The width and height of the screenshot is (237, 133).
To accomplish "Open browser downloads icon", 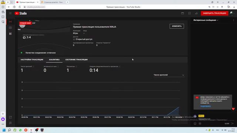I will (x=234, y=7).
